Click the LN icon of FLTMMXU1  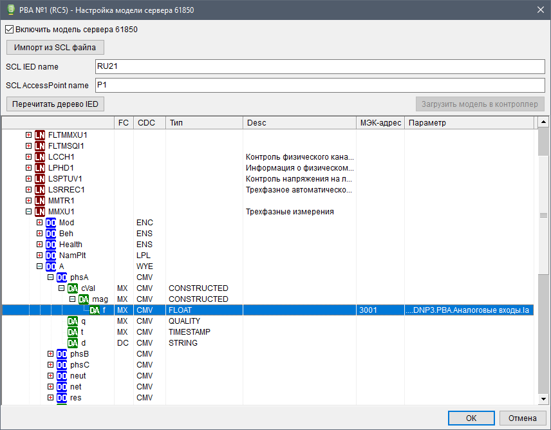coord(40,135)
